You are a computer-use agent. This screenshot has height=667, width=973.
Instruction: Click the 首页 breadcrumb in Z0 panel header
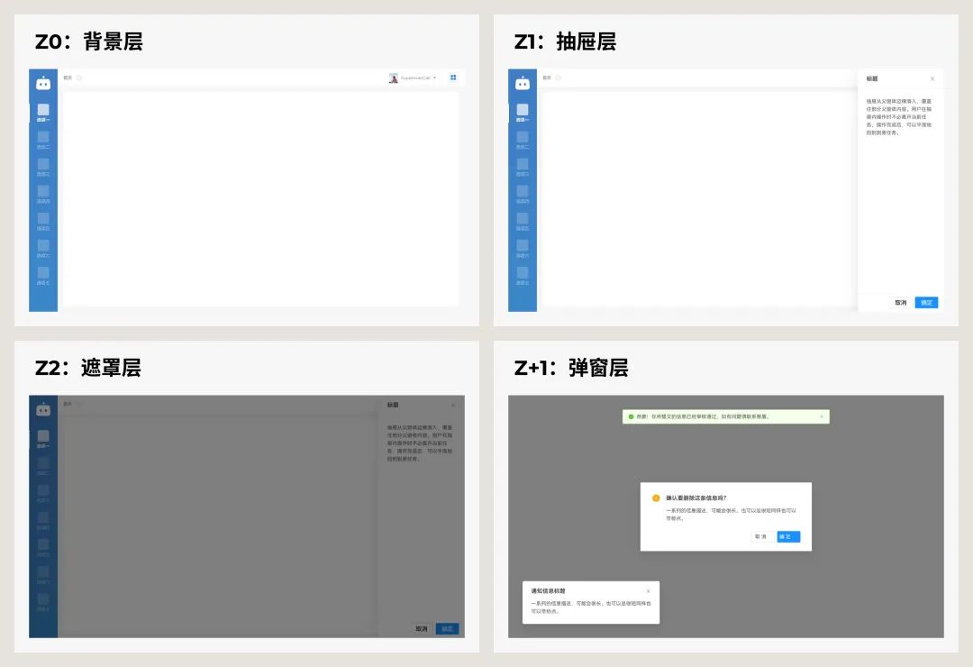click(x=68, y=78)
